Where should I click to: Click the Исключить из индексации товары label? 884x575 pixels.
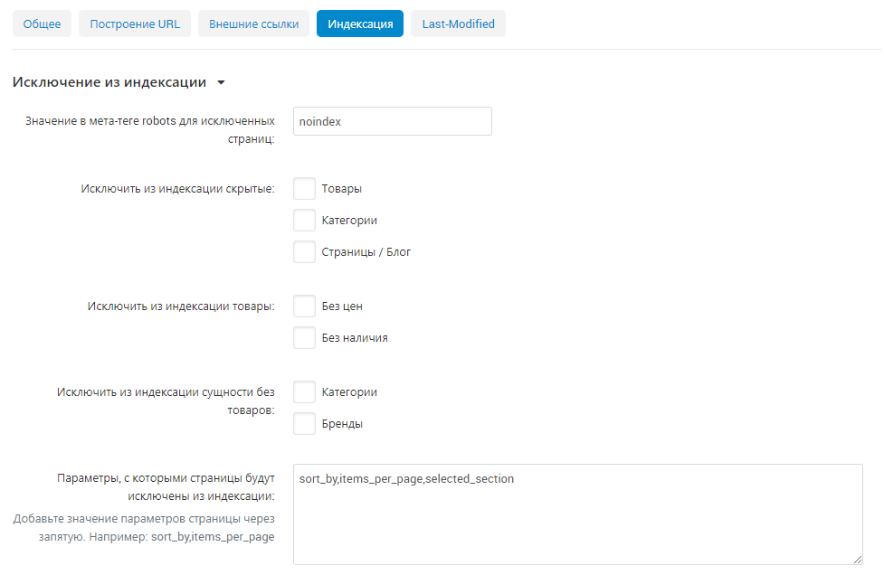tap(181, 306)
